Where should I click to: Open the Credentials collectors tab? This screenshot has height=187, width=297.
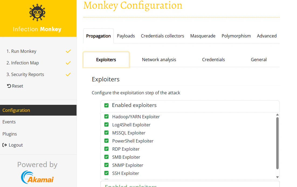[x=162, y=36]
